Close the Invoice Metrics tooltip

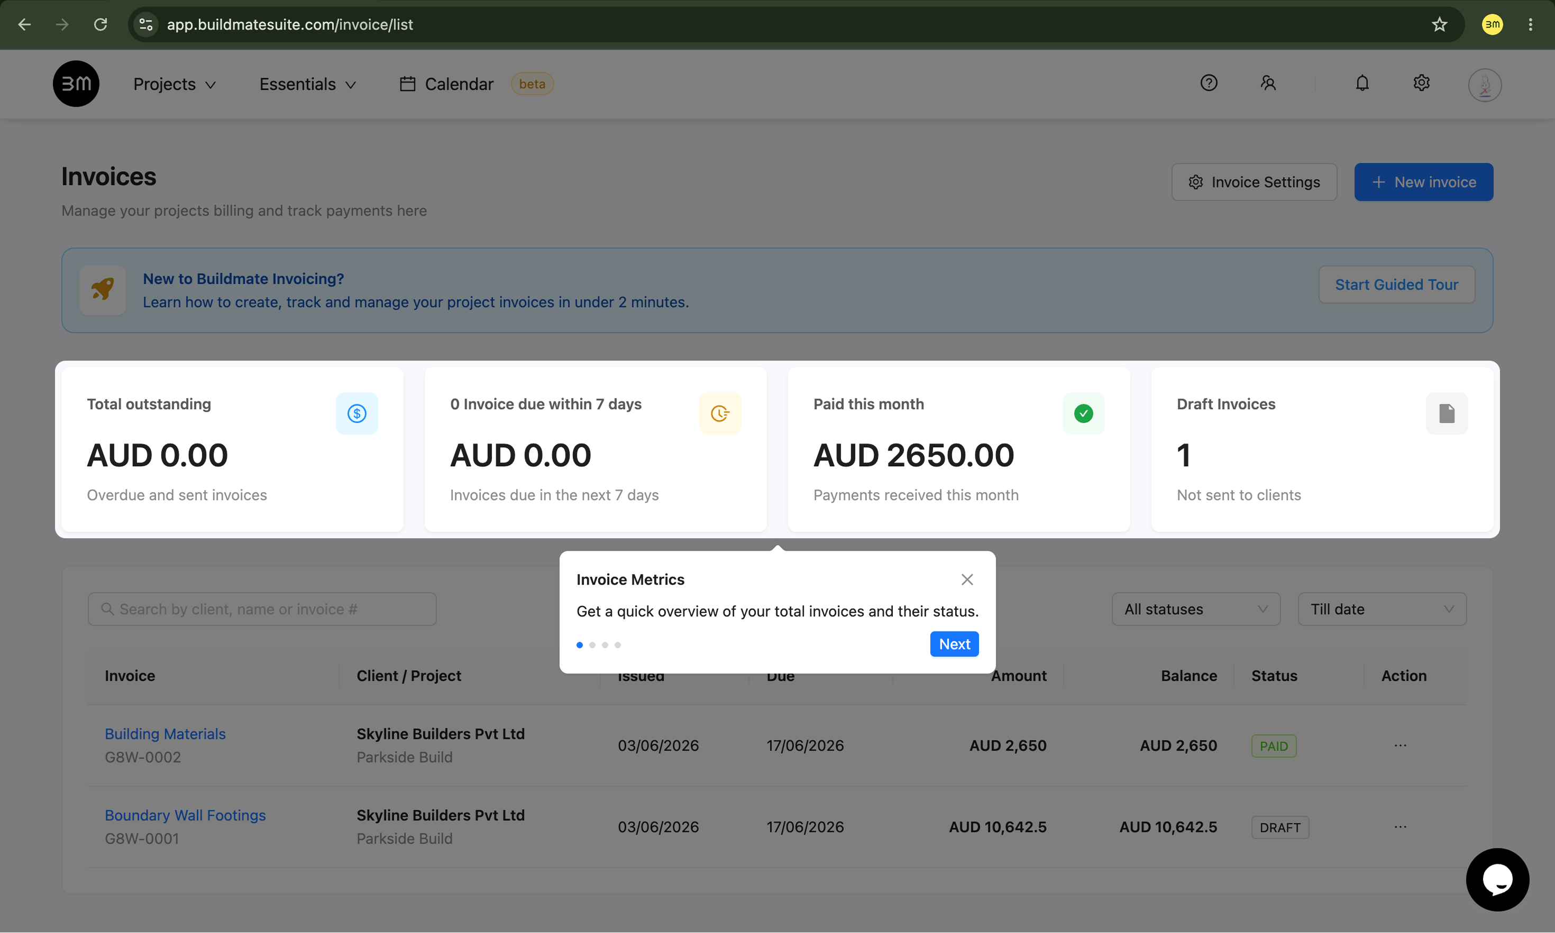coord(967,579)
